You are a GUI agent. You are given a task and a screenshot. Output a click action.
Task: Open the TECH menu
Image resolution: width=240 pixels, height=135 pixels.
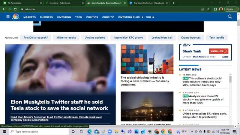78,17
